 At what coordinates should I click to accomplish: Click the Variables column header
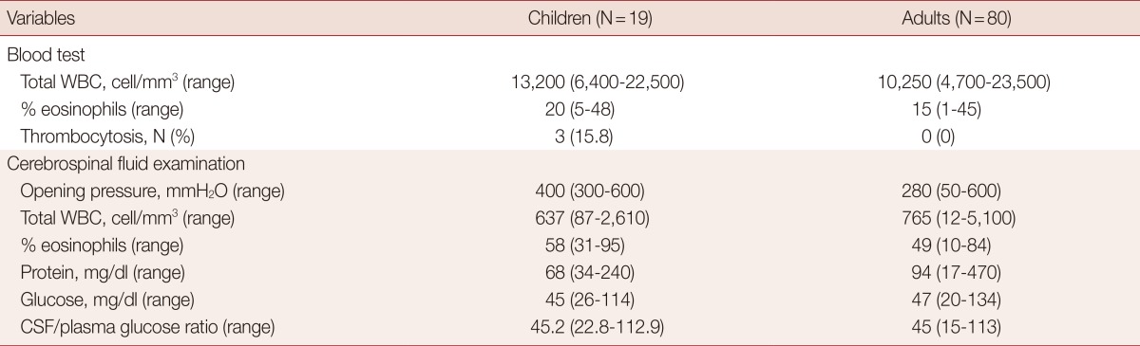point(42,18)
